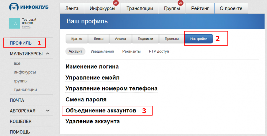Open the Инфокурсы top tab
Screen dimensions: 267x136
click(102, 8)
